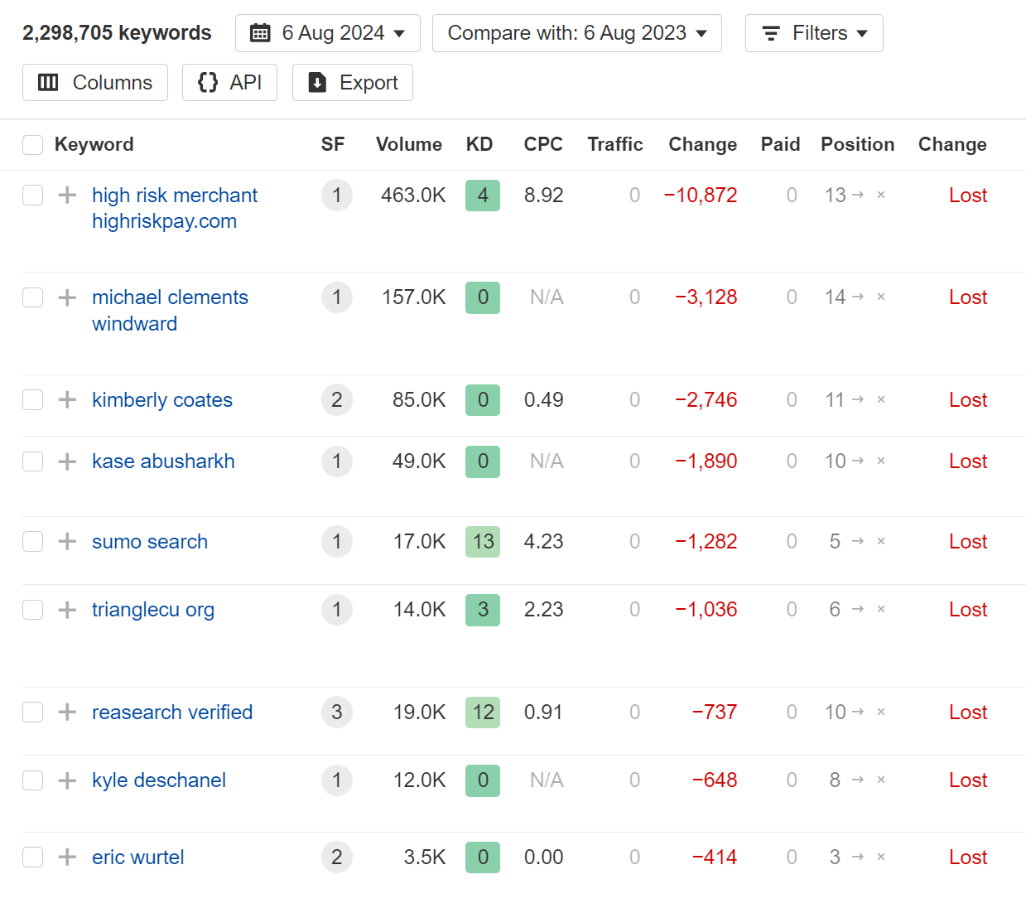Click the columns icon on the Columns button
Viewport: 1026px width, 913px height.
pos(49,82)
